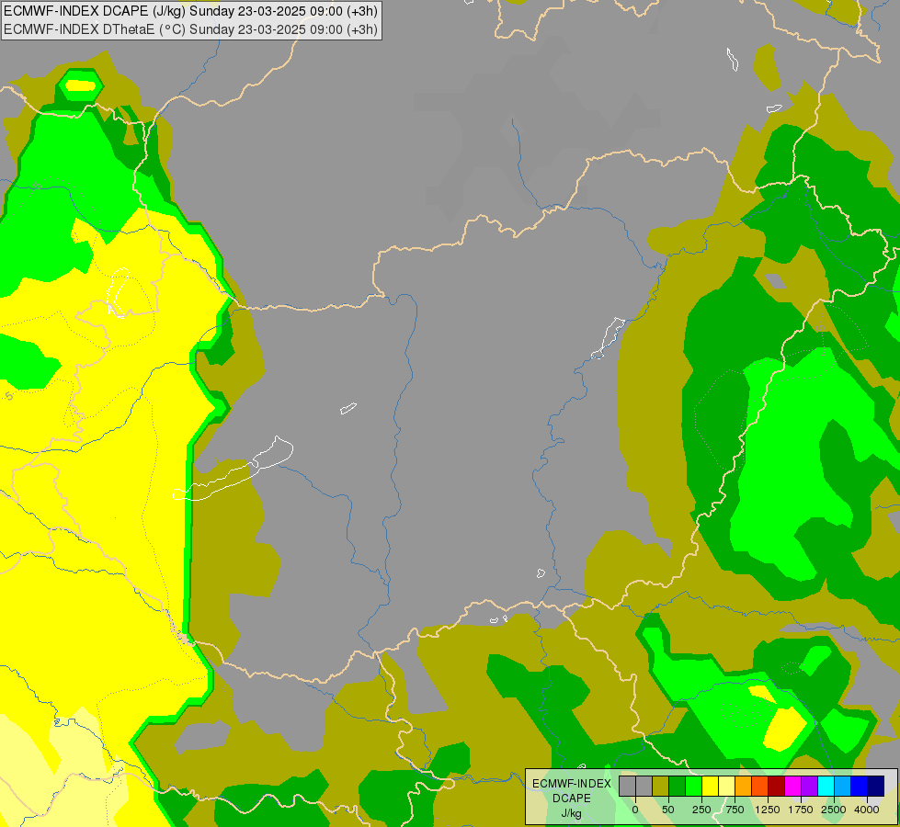The image size is (900, 827).
Task: Click the light blue legend swatch
Action: (843, 787)
